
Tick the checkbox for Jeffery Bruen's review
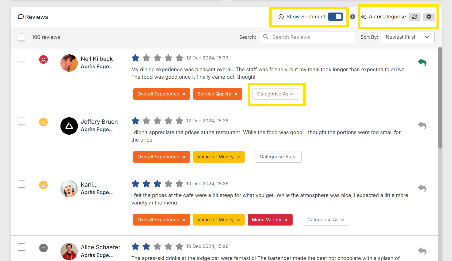coord(22,121)
